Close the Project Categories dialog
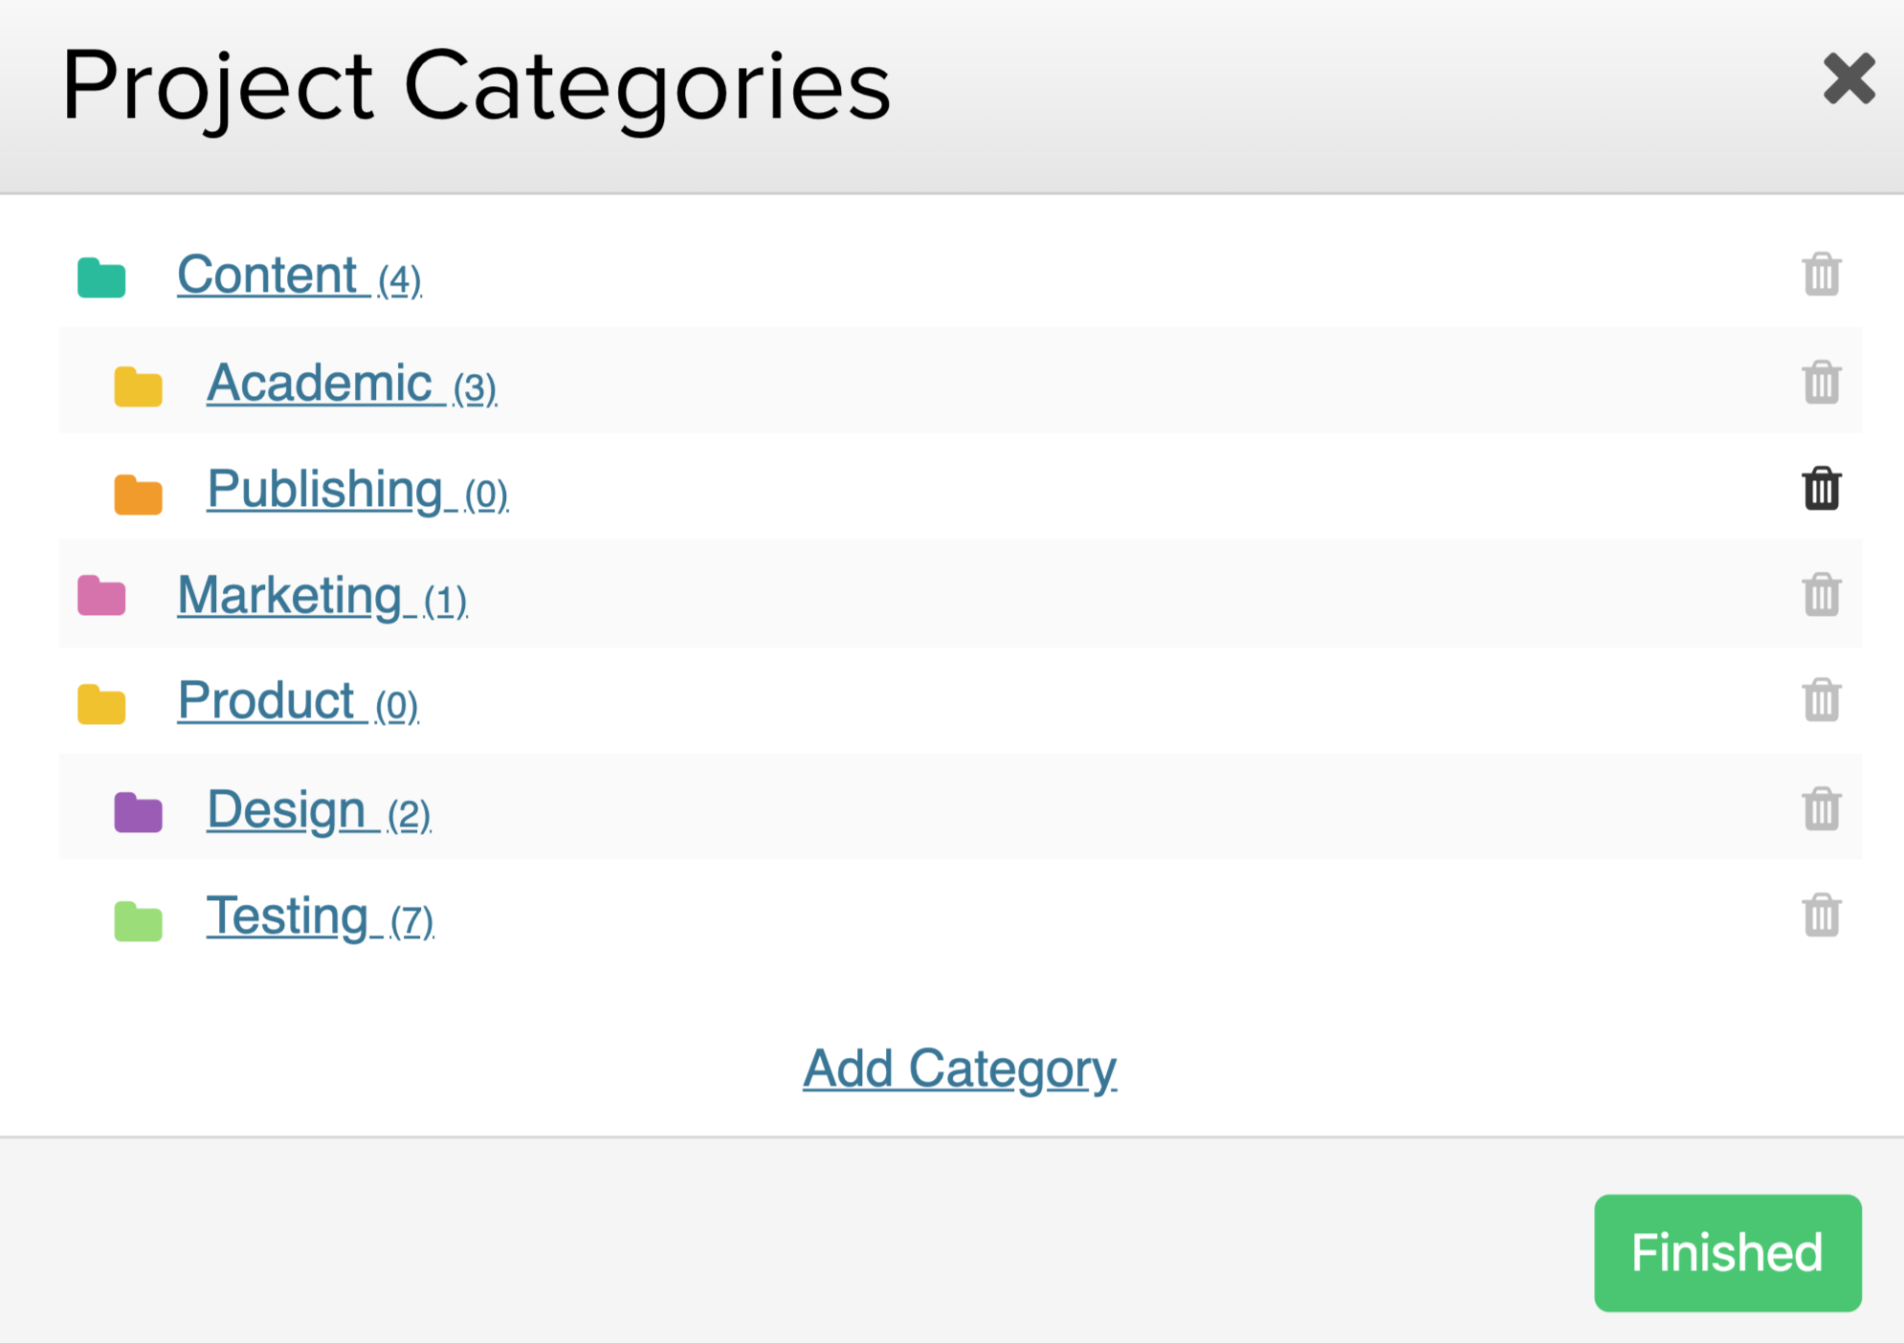 (1849, 78)
